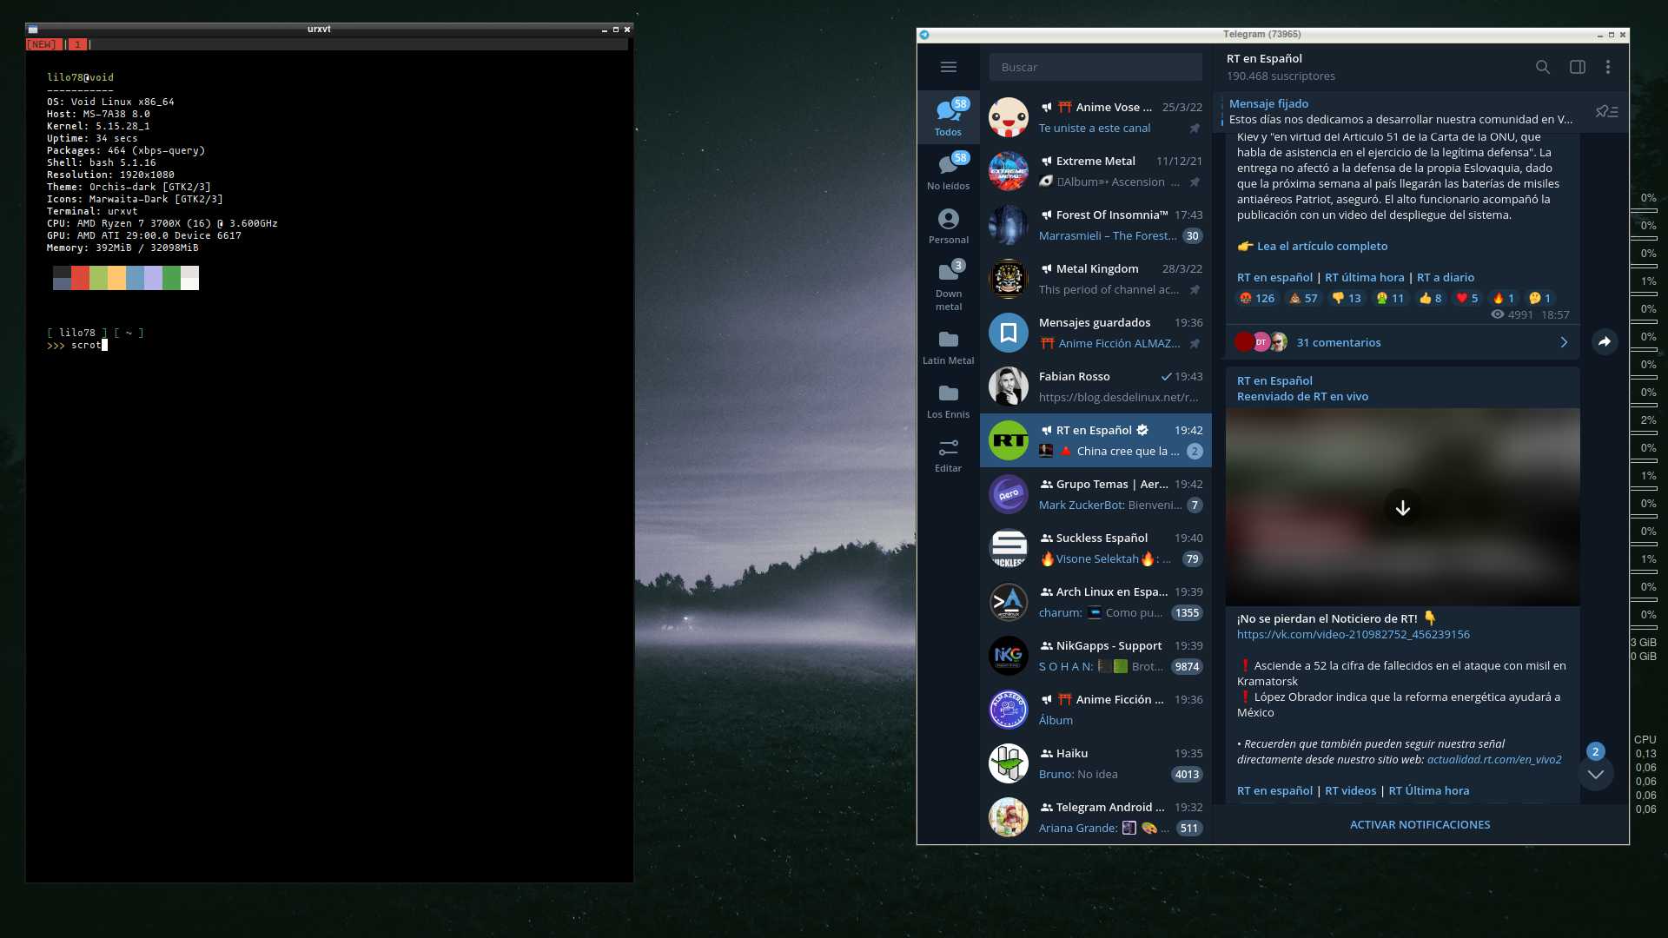The image size is (1668, 938).
Task: Click the pinned messages list icon
Action: (x=1606, y=111)
